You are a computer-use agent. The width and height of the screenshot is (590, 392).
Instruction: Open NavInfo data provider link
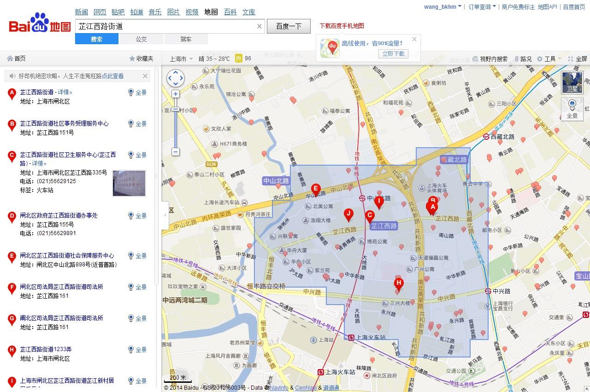(279, 388)
